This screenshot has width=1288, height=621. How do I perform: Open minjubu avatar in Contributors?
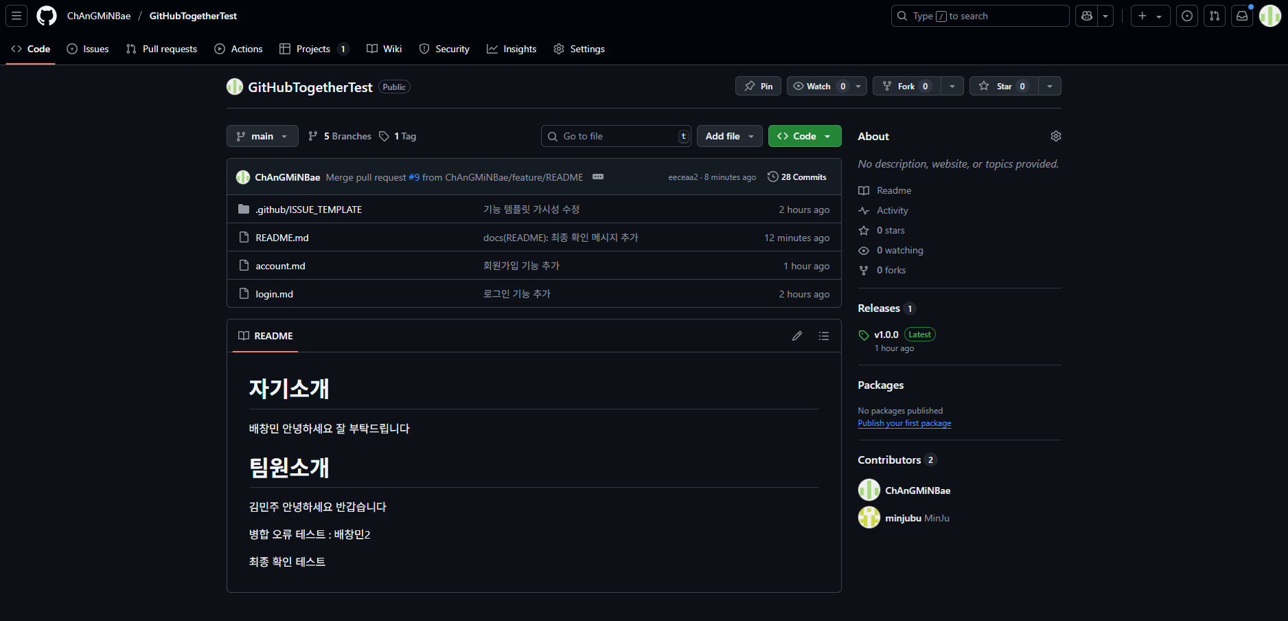869,517
